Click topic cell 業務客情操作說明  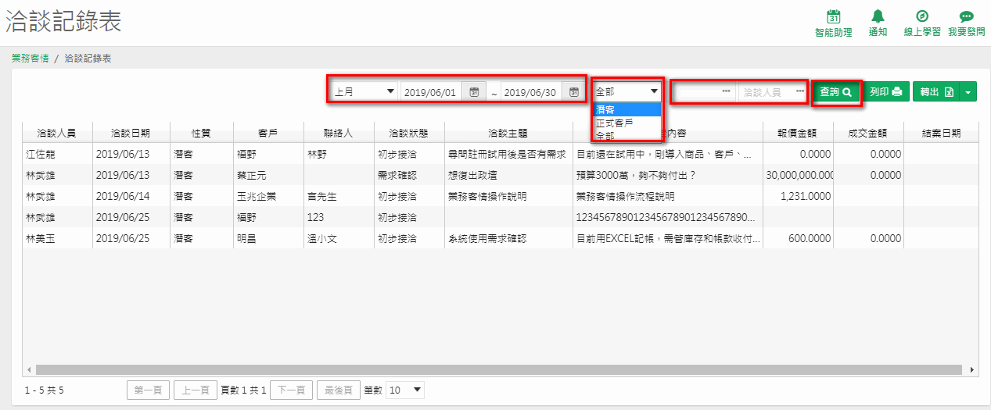coord(508,197)
